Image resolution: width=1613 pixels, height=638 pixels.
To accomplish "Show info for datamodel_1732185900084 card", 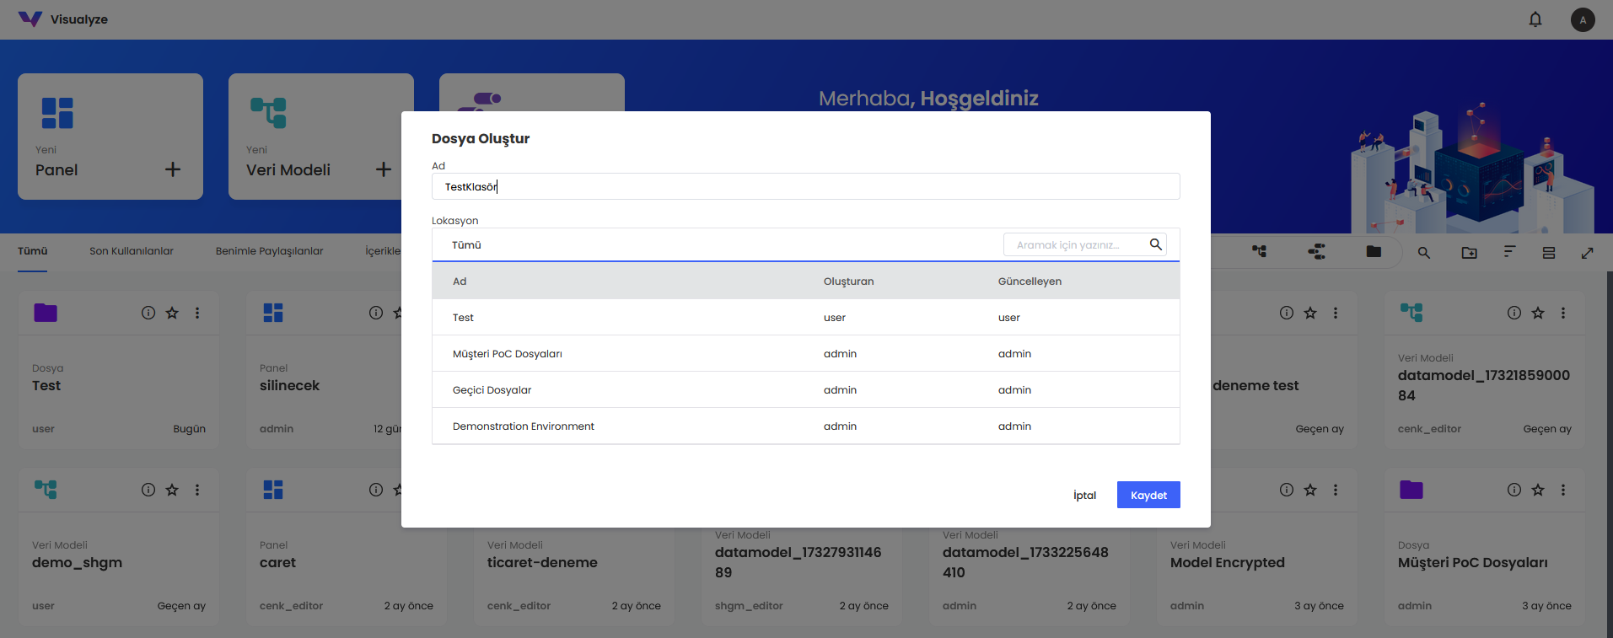I will [x=1514, y=313].
